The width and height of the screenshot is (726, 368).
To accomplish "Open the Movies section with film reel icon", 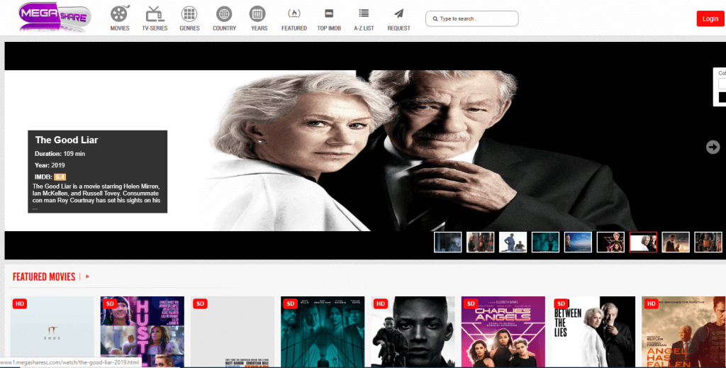I will pos(119,18).
